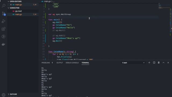Switch to the Debug Console tab
This screenshot has width=172, height=97.
[72, 63]
